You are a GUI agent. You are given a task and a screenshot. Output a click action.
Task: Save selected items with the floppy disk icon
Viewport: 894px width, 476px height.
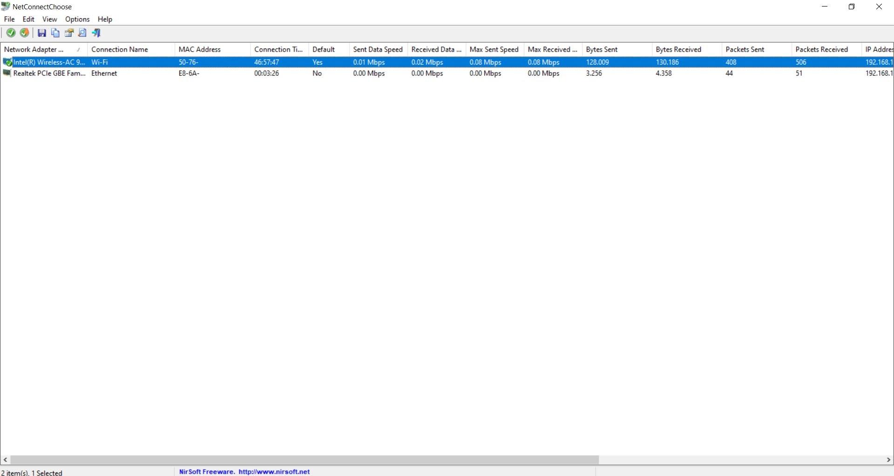[42, 33]
